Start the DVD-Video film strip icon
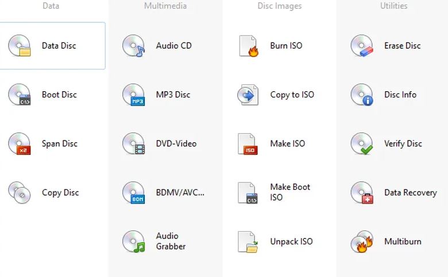This screenshot has height=277, width=448. pyautogui.click(x=134, y=144)
